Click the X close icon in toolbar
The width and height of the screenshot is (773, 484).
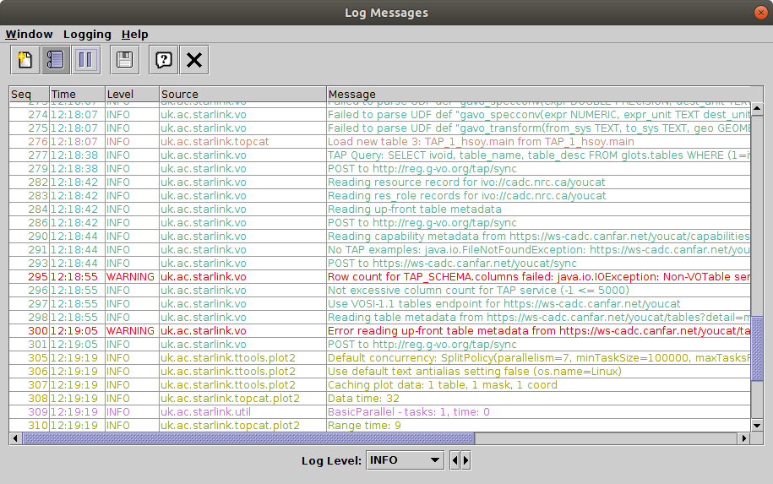(x=194, y=60)
